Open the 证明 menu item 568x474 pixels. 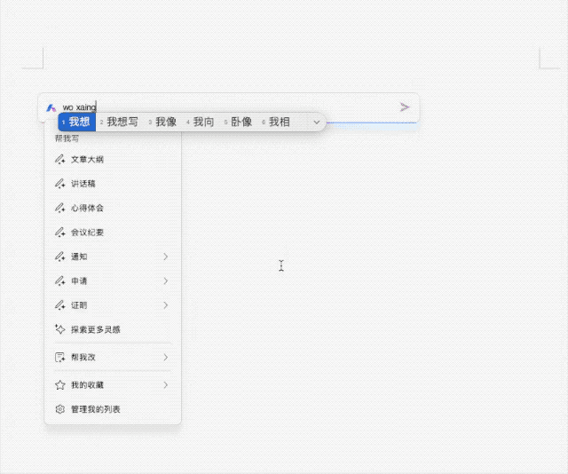(113, 305)
